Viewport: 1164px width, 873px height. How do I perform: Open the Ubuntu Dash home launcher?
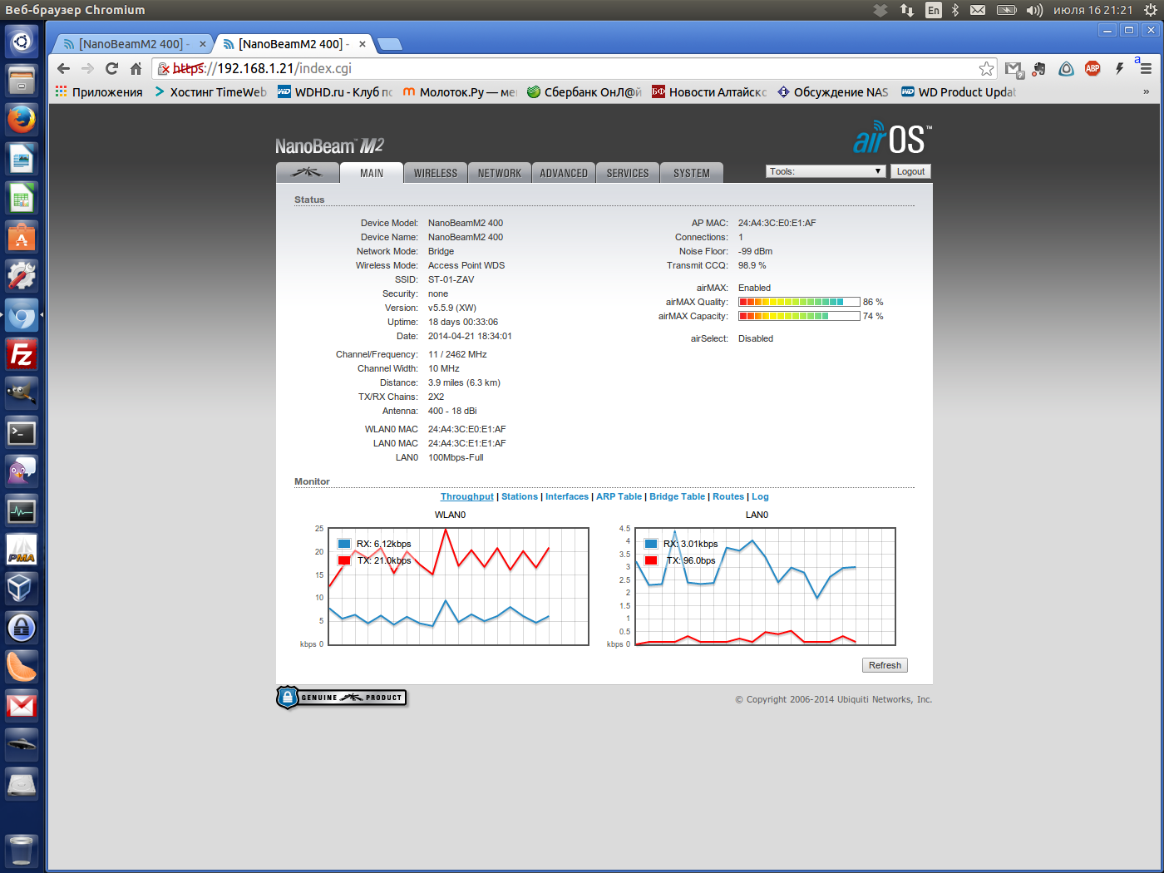pyautogui.click(x=22, y=42)
